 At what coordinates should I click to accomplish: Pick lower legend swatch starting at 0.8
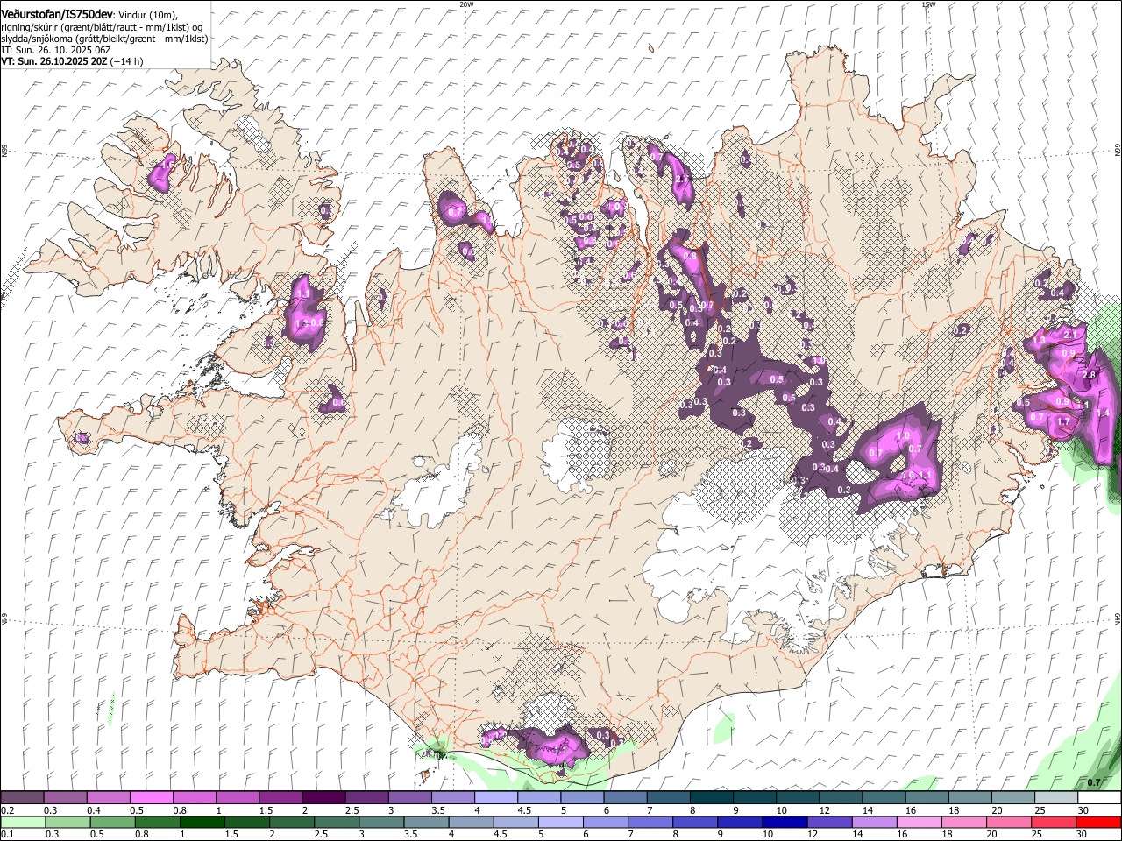coord(157,822)
